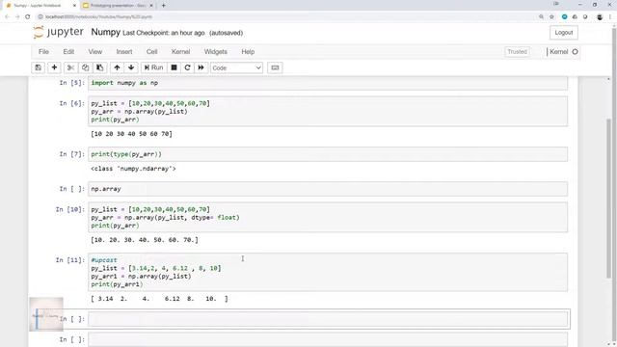617x347 pixels.
Task: Click the selected empty code cell
Action: [328, 319]
